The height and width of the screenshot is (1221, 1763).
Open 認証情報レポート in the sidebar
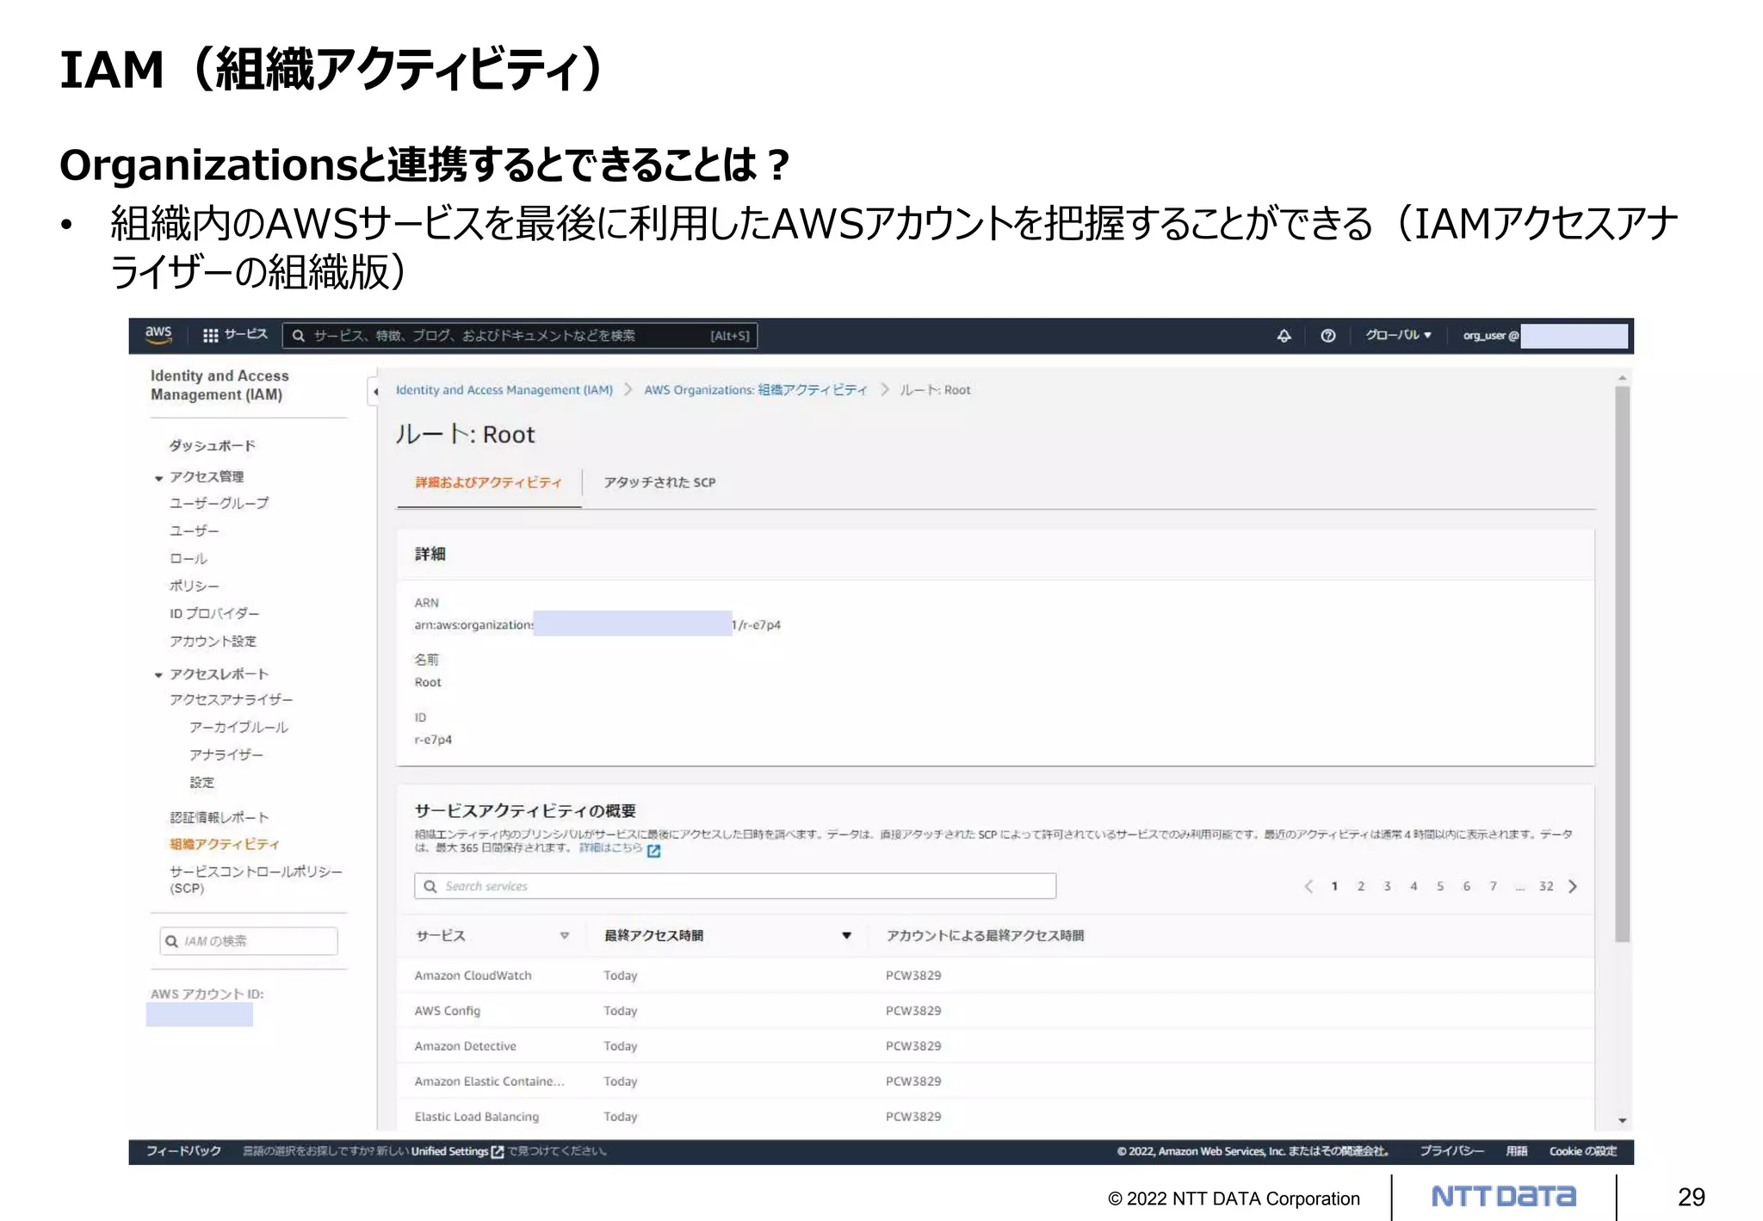tap(219, 817)
